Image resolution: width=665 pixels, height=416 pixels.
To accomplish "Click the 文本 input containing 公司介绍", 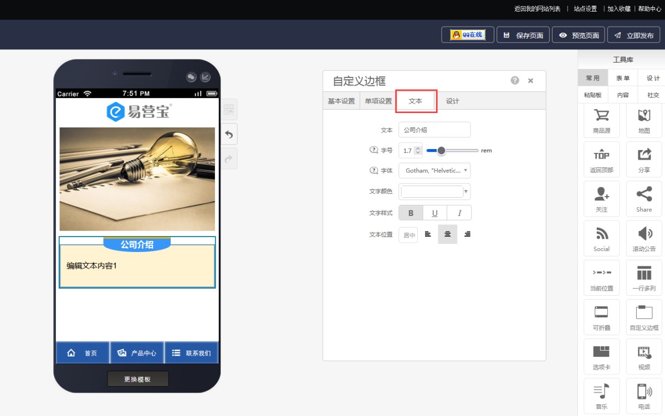I will [434, 130].
